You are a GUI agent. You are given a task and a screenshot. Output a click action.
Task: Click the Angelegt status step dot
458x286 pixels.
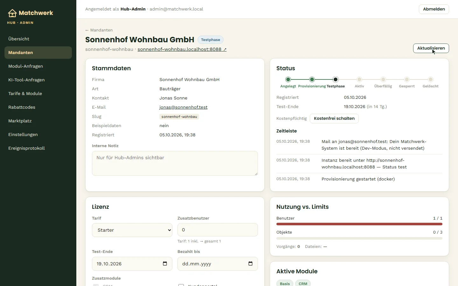288,79
